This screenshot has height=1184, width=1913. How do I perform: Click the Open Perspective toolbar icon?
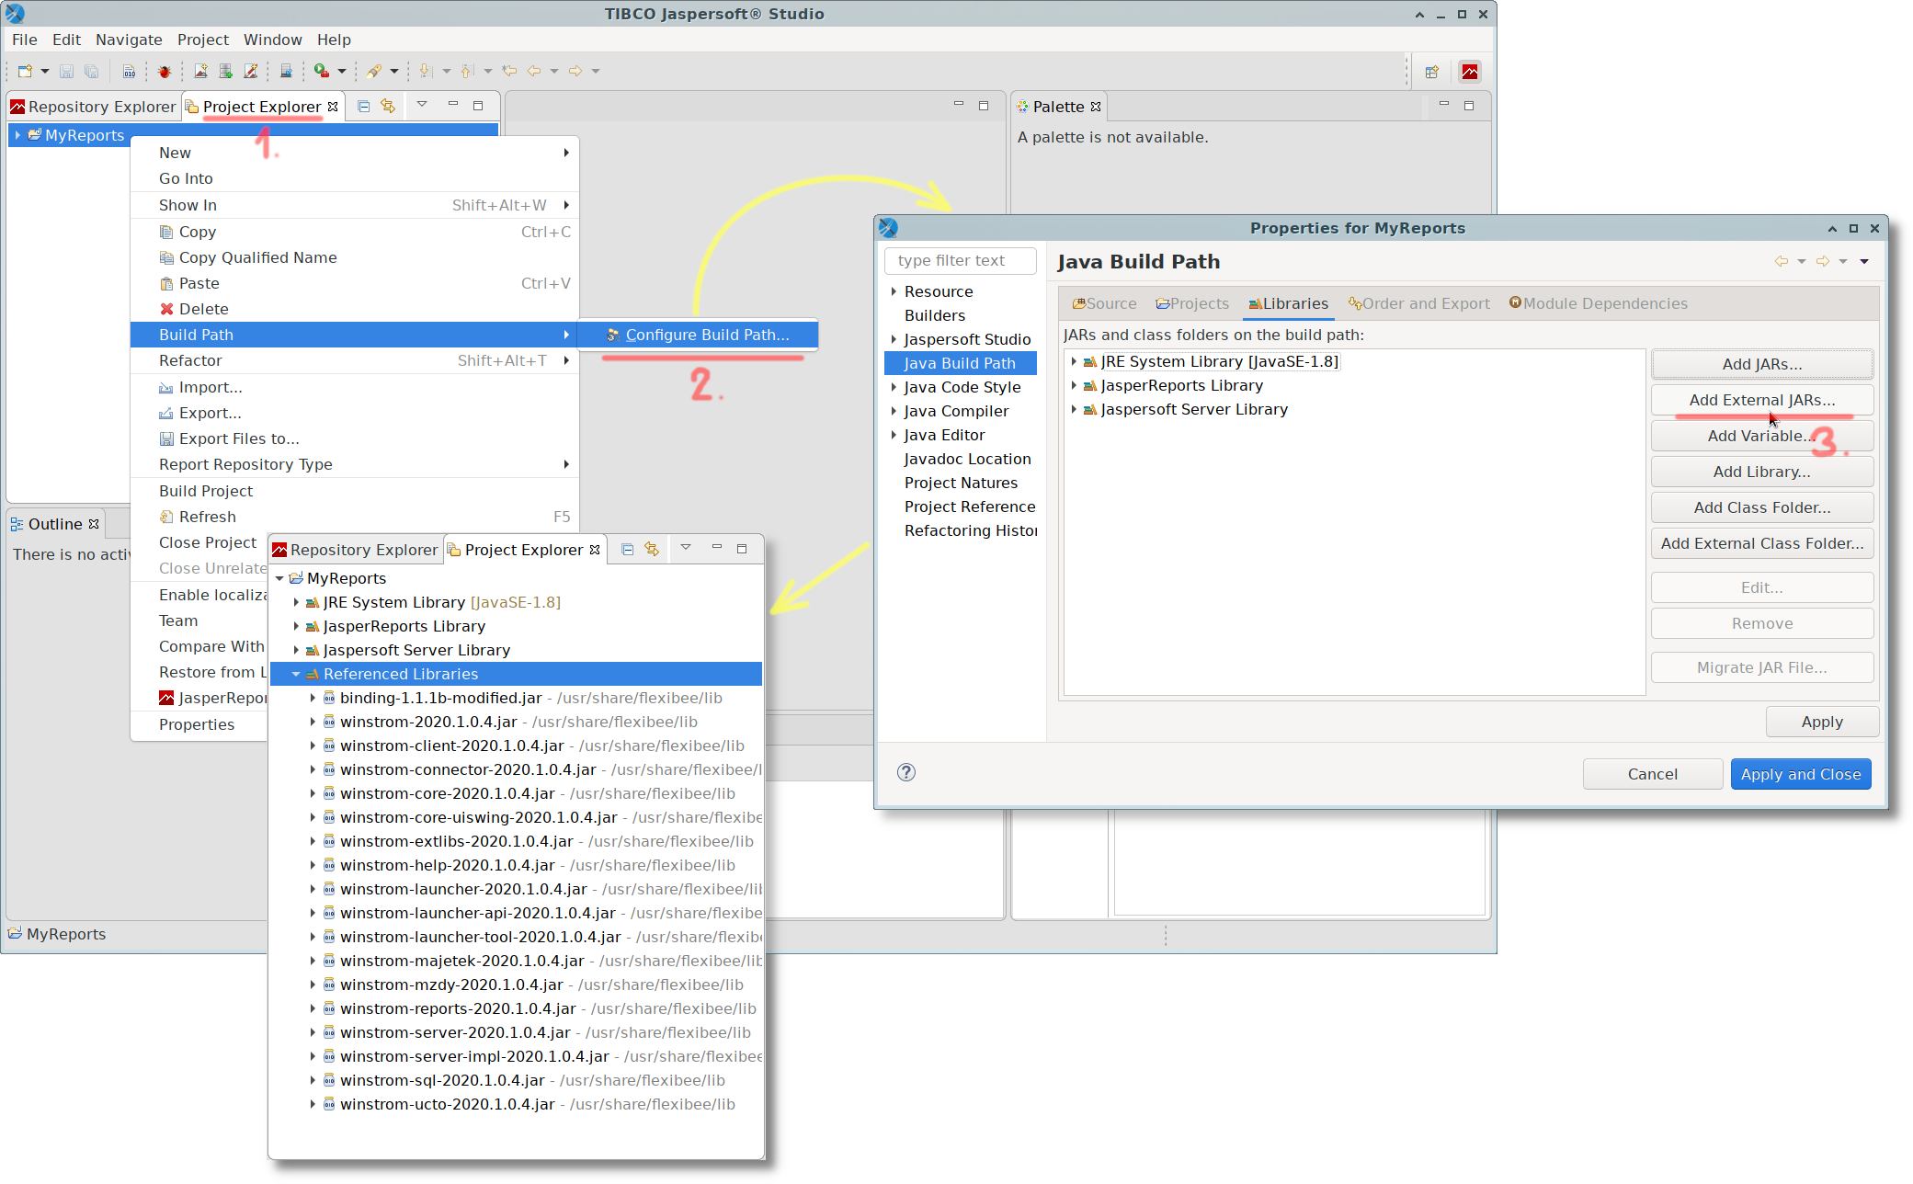point(1431,72)
